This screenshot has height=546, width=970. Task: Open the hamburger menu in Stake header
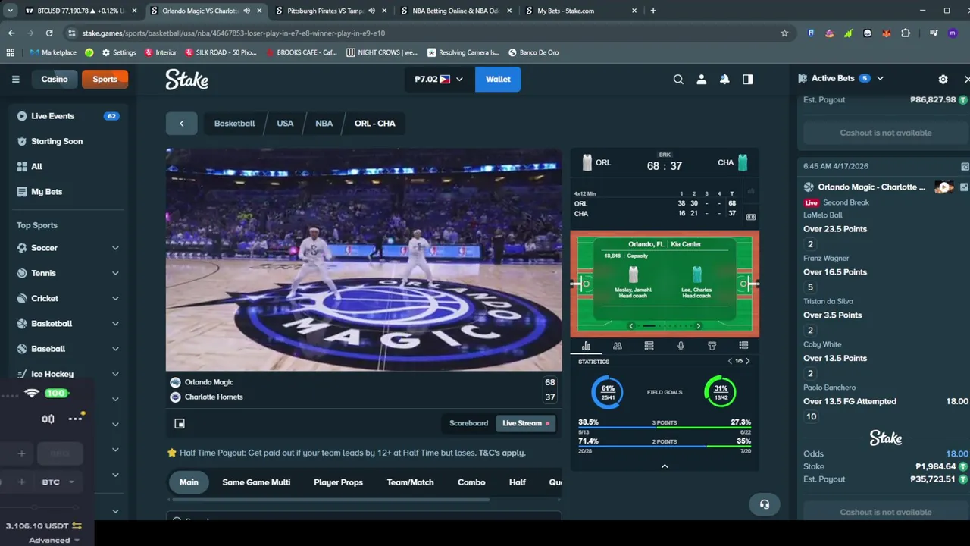click(x=15, y=79)
